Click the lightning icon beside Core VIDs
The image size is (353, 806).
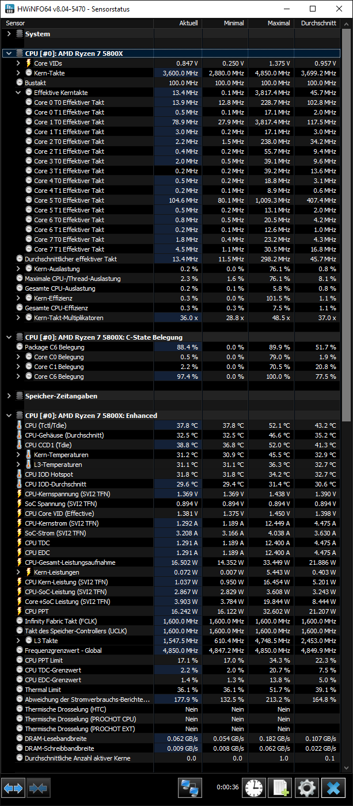[x=29, y=63]
